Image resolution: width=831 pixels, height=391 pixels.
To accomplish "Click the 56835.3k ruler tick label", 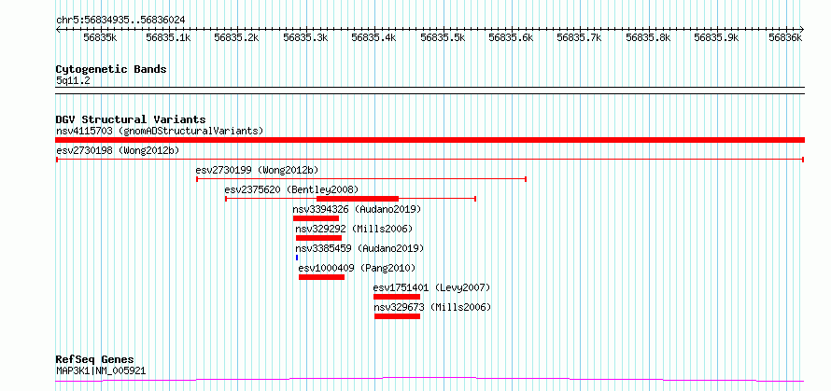I will 305,37.
